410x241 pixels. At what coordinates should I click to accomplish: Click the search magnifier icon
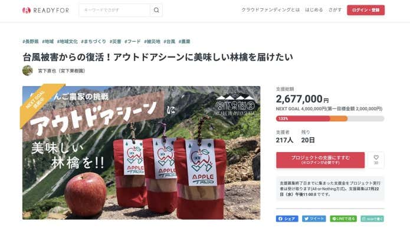coord(156,10)
